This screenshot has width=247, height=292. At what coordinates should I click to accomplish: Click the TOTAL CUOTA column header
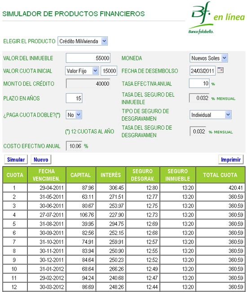point(220,175)
